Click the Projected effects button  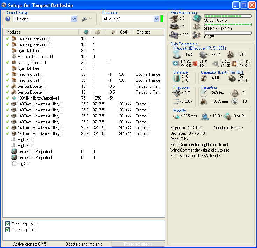(x=138, y=244)
